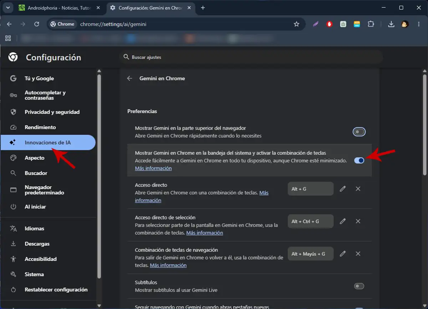Screen dimensions: 428x309
Task: Open Al iniciar settings
Action: pyautogui.click(x=48, y=207)
